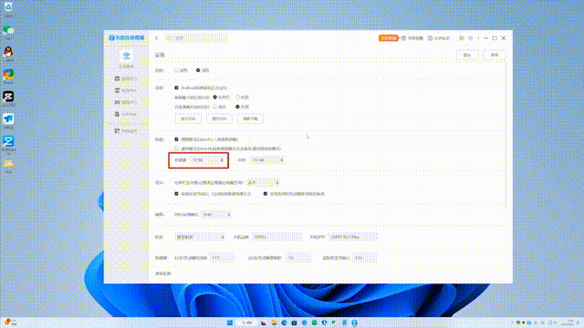
Task: Click the phone brand field showing OPPO
Action: [x=276, y=237]
